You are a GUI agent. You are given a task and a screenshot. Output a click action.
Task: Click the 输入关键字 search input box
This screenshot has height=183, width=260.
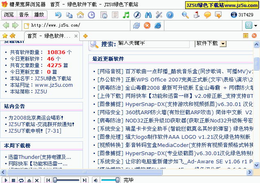tap(154, 44)
